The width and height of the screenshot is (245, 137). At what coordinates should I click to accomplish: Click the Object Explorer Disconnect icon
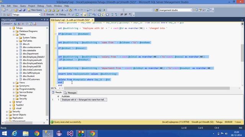[x=19, y=24]
